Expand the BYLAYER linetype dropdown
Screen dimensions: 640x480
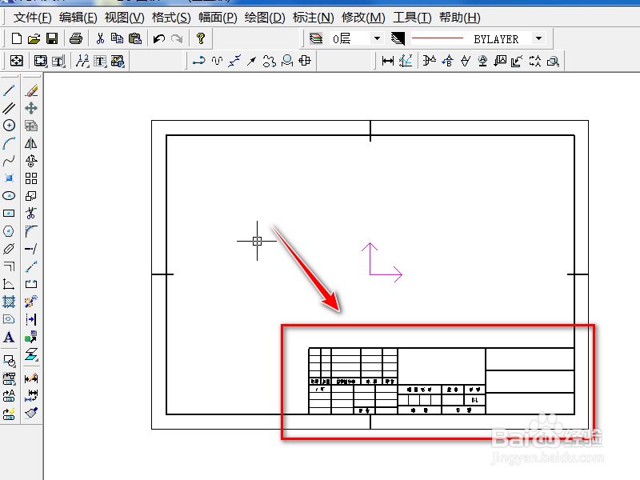pyautogui.click(x=538, y=38)
